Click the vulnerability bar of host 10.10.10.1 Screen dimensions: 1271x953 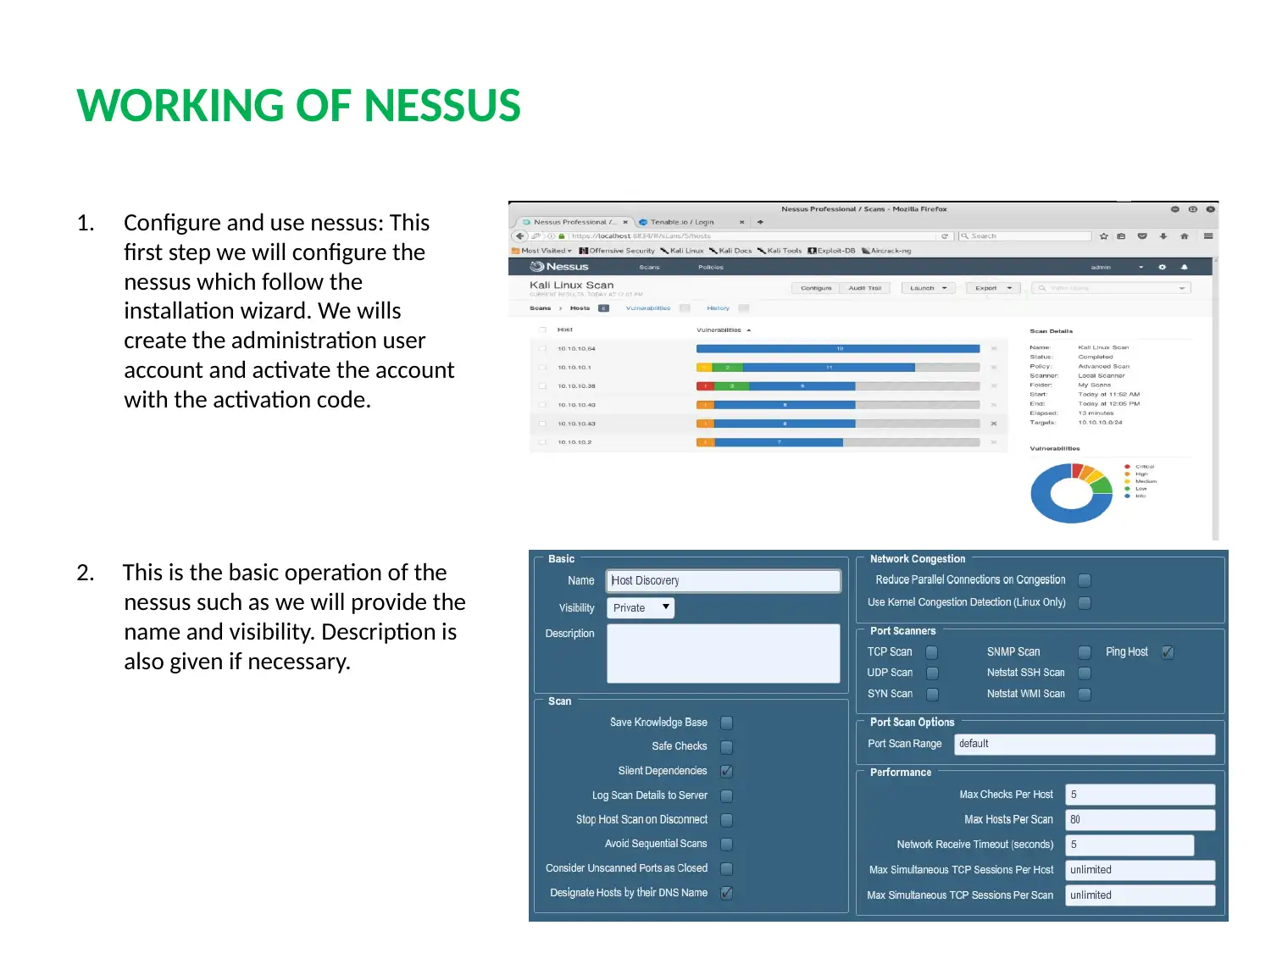838,368
